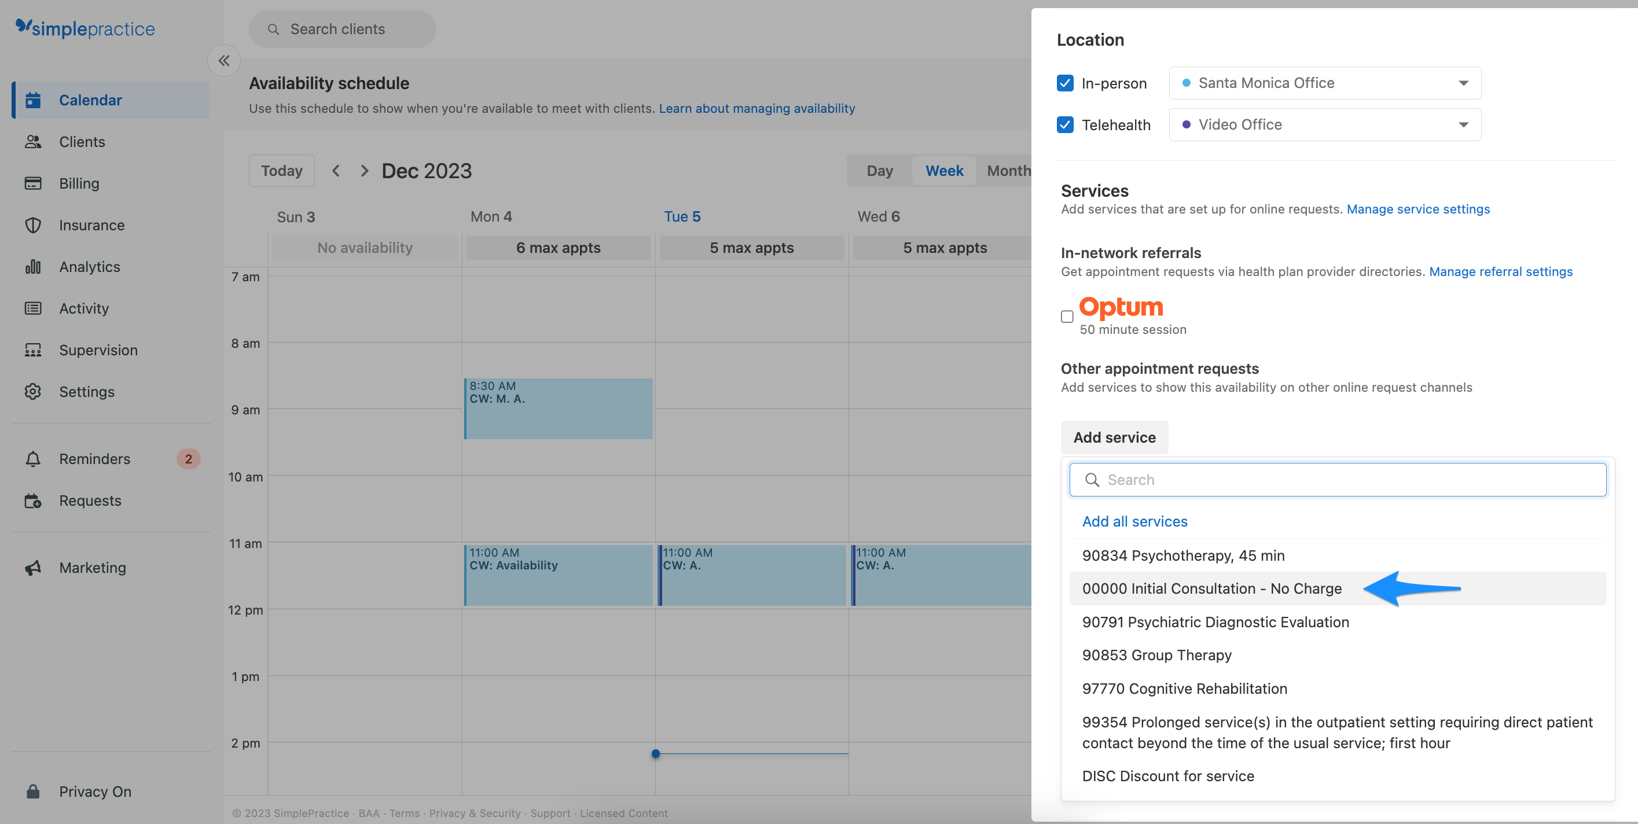Select 00000 Initial Consultation - No Charge
Screen dimensions: 1638x824
tap(1337, 588)
